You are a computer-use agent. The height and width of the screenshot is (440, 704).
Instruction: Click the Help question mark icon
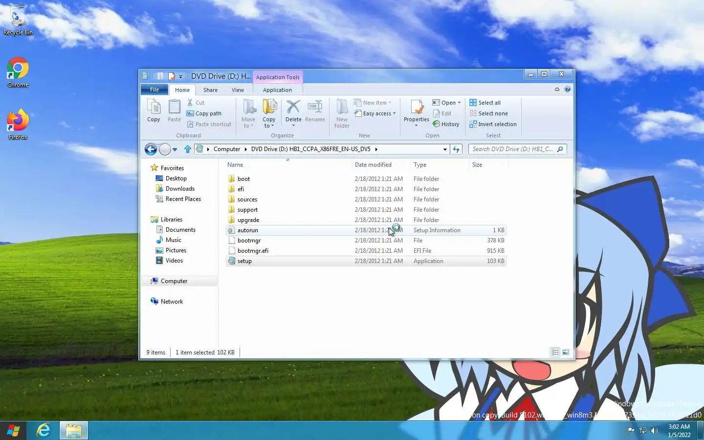pyautogui.click(x=567, y=89)
